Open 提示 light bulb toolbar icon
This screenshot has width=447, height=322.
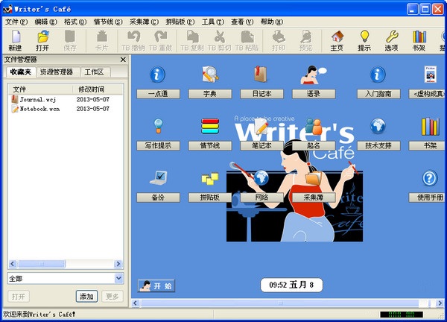click(364, 37)
